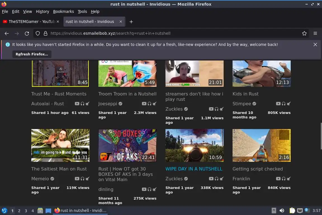Dismiss the Firefox refresh notification bar
Screen dimensions: 322x215
(x=315, y=45)
